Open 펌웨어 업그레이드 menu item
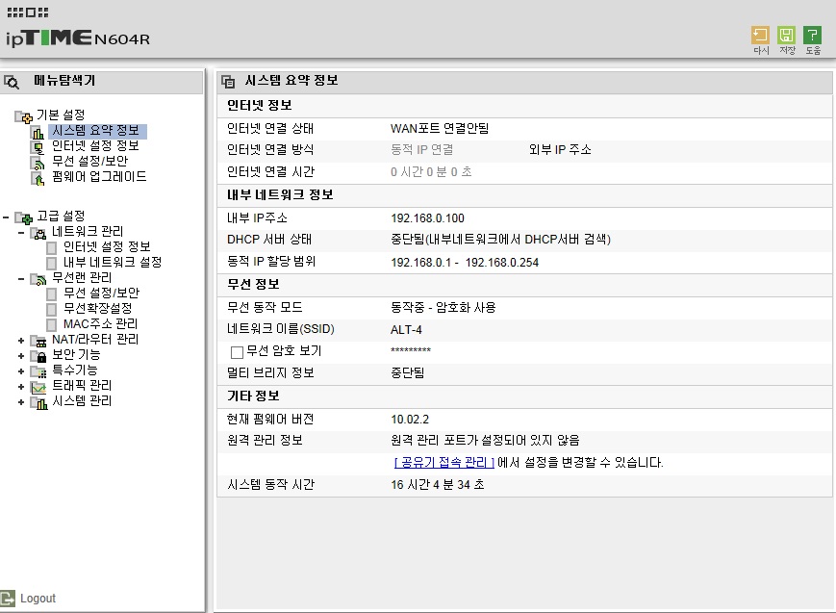 click(x=99, y=177)
